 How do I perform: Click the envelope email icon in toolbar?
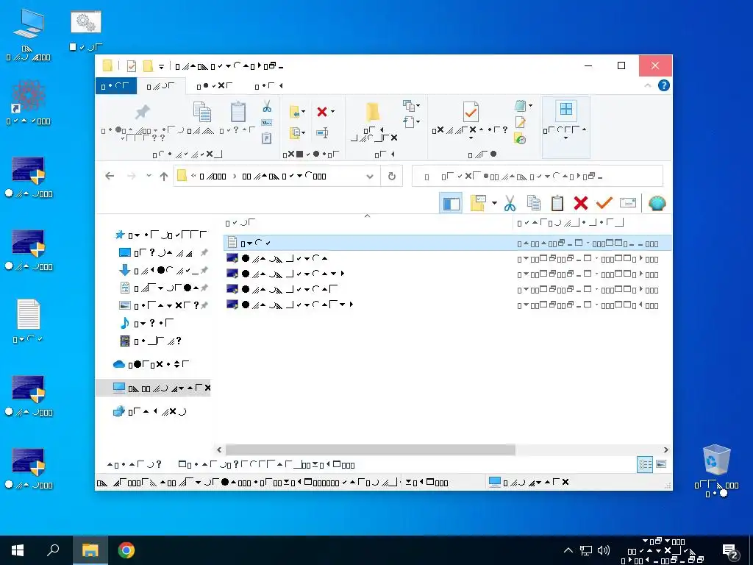[x=628, y=203]
